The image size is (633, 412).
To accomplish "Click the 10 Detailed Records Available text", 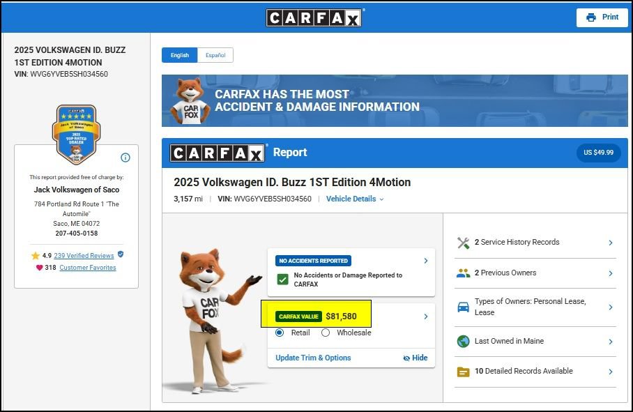I will (524, 371).
